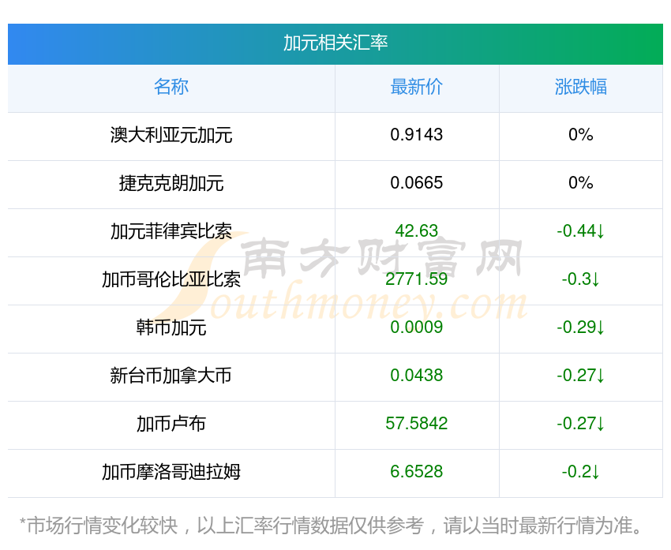Select the 加币卢布 row name

pyautogui.click(x=171, y=424)
